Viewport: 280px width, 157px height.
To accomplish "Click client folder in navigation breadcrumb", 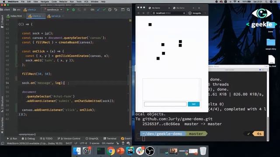I will (x=5, y=10).
